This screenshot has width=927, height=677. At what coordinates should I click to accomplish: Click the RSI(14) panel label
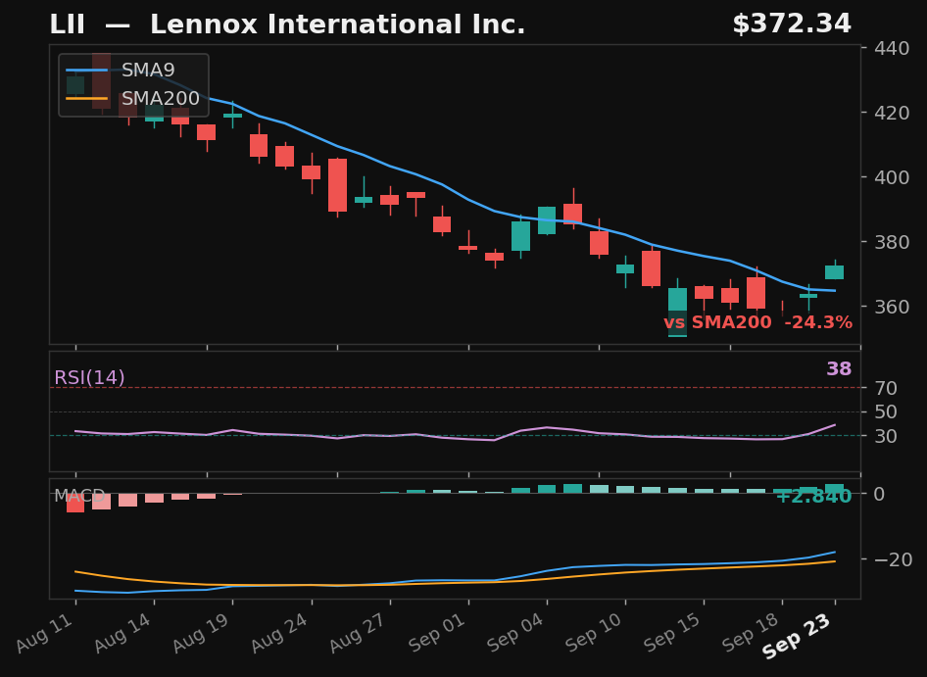pyautogui.click(x=89, y=377)
